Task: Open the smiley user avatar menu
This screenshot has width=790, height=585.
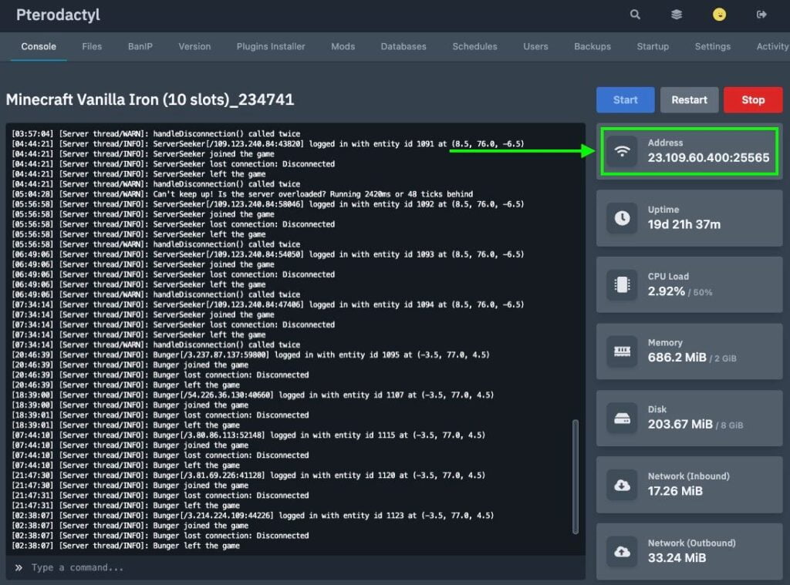Action: [719, 15]
